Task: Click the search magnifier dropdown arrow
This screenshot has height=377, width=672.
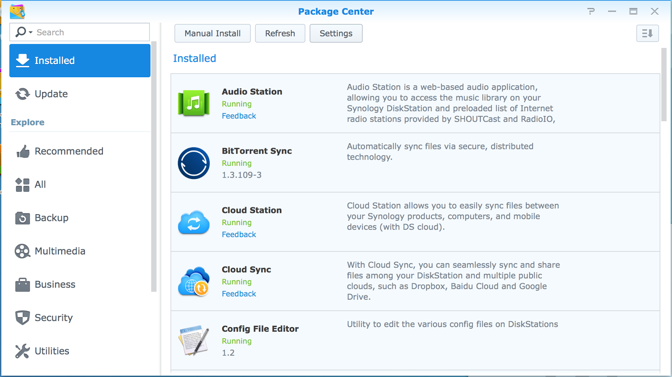Action: point(31,32)
